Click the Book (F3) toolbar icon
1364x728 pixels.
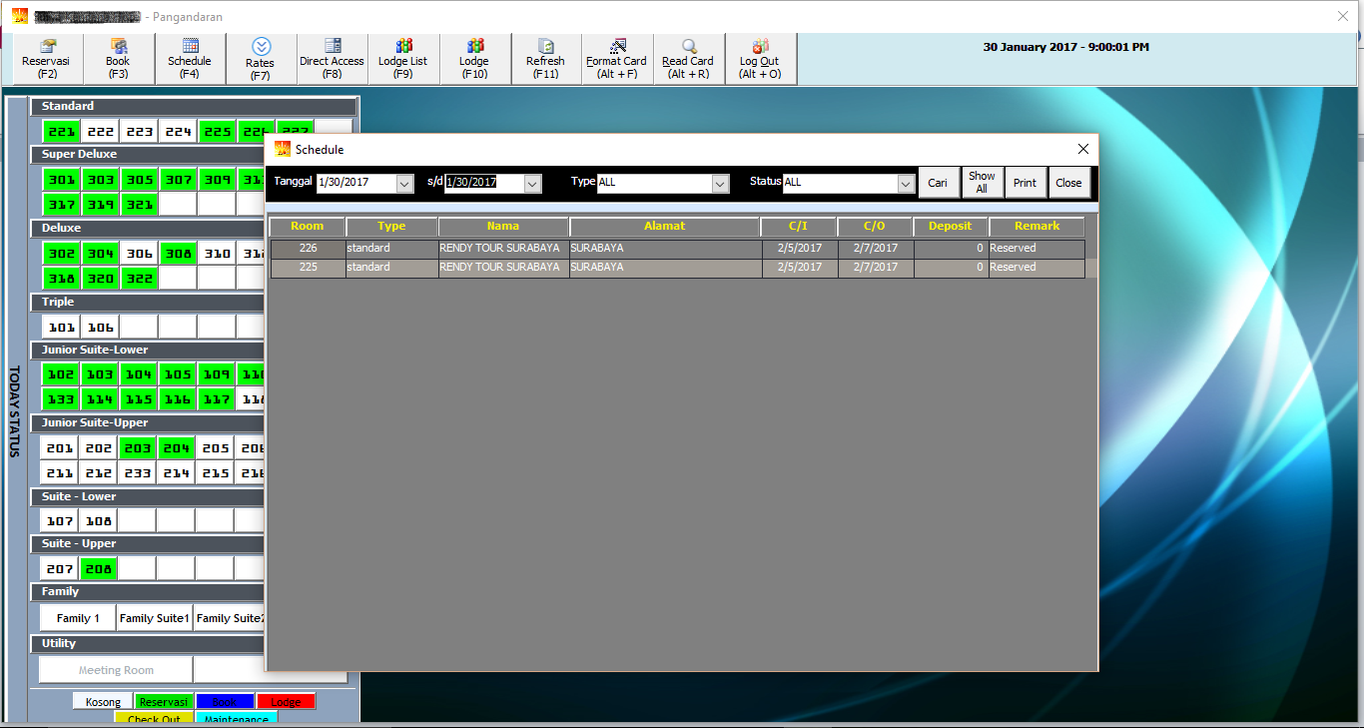coord(118,59)
